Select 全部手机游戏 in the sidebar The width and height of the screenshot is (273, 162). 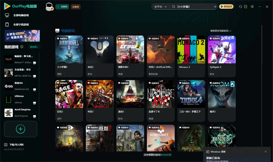(21, 24)
